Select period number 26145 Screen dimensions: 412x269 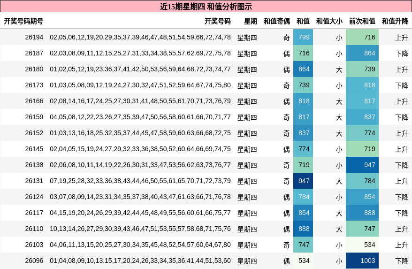click(34, 149)
